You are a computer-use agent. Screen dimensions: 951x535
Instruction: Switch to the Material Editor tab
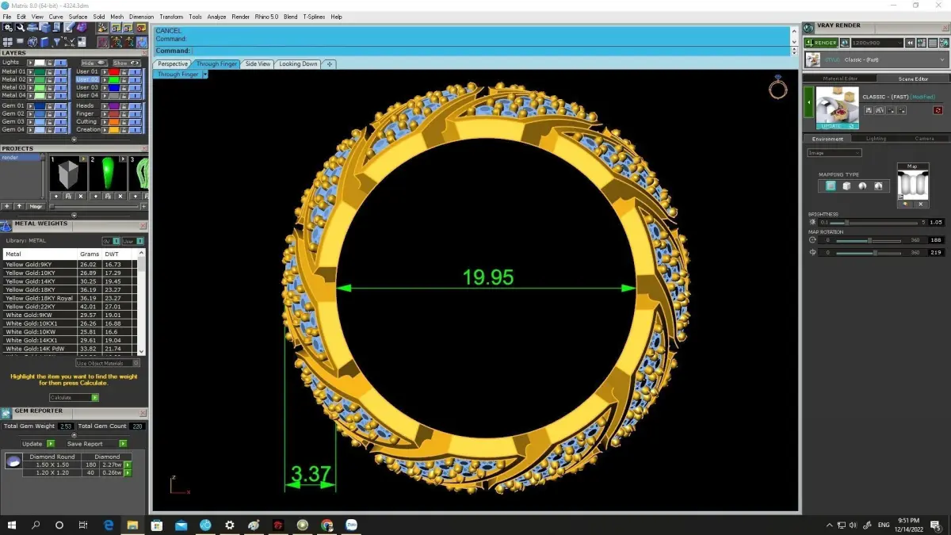(x=840, y=78)
